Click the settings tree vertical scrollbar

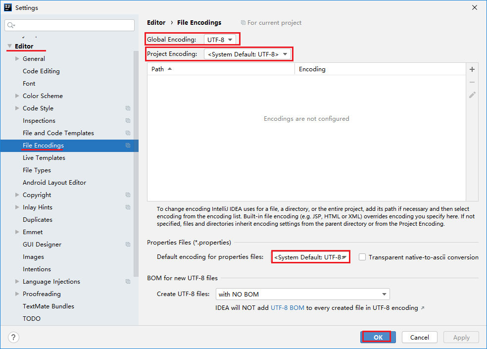click(x=136, y=164)
